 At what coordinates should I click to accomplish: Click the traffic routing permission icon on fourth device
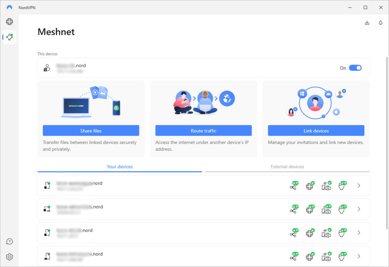pyautogui.click(x=342, y=256)
